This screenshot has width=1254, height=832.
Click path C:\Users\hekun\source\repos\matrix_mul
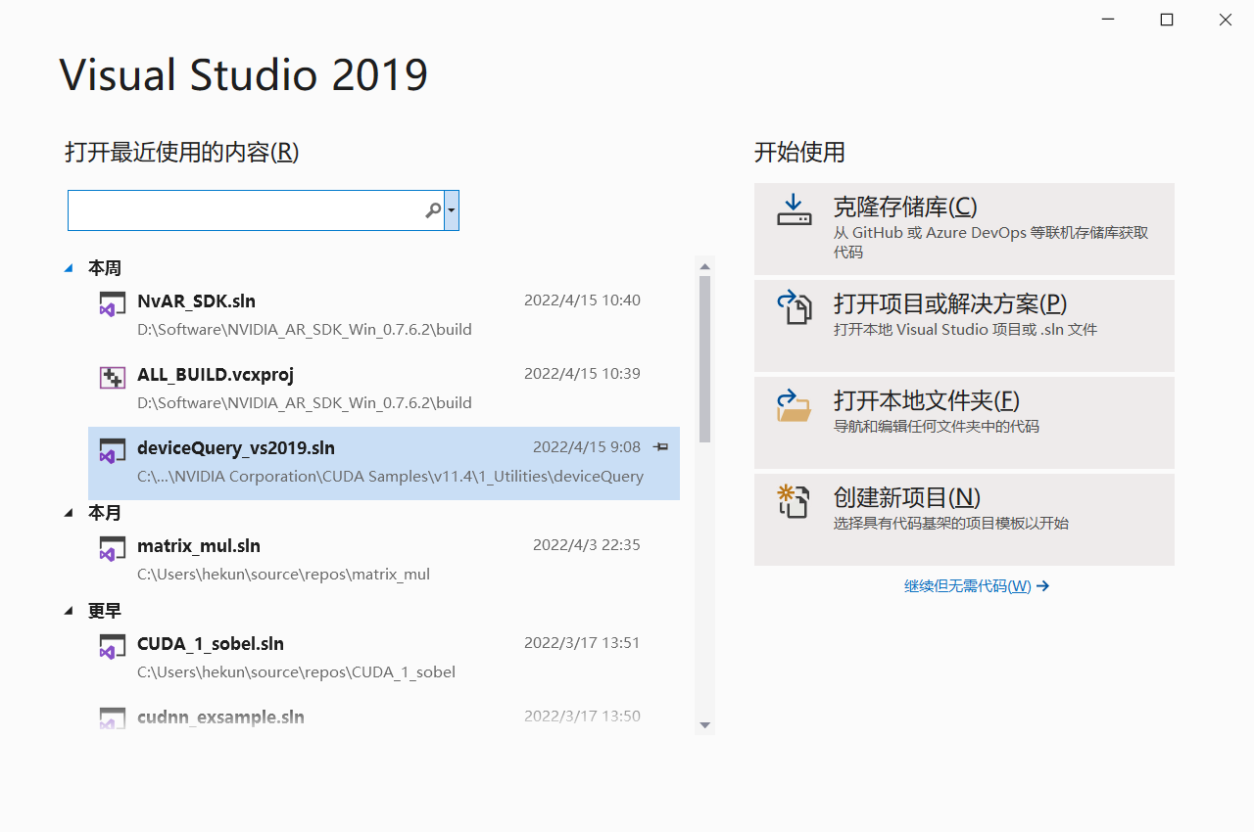283,575
